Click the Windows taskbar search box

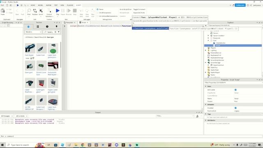[x=20, y=145]
